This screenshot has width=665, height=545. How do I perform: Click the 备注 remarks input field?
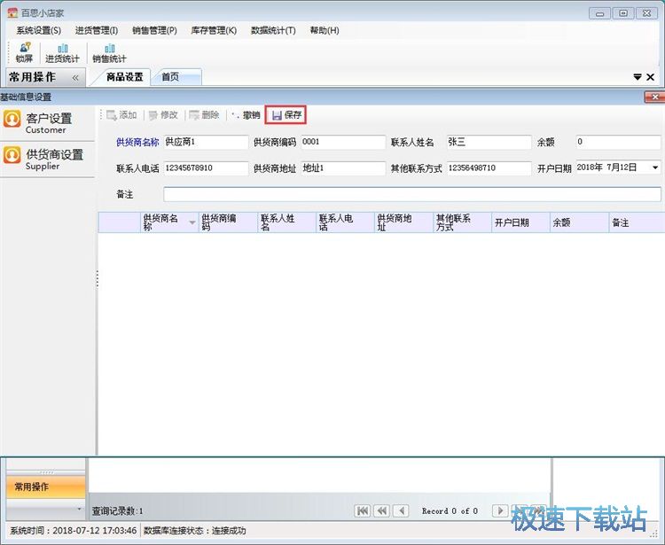click(411, 194)
